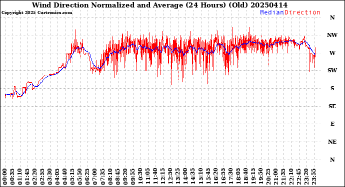
Task: Click the 13:25 time axis label
Action: [x=178, y=177]
